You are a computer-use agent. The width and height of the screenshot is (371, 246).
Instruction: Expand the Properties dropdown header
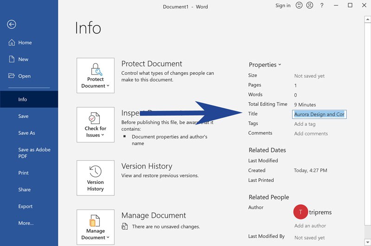[x=265, y=65]
